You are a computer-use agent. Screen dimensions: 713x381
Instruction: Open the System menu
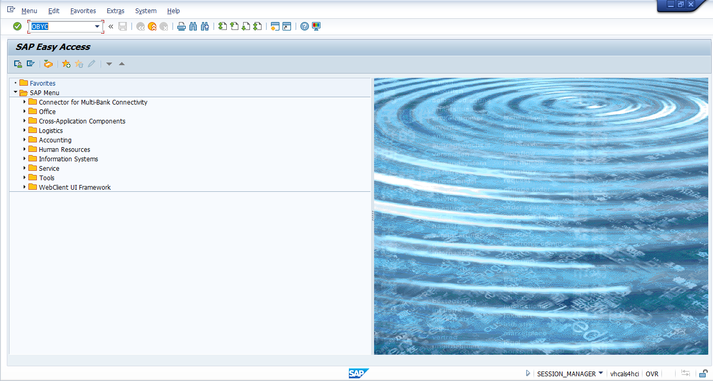click(x=146, y=11)
